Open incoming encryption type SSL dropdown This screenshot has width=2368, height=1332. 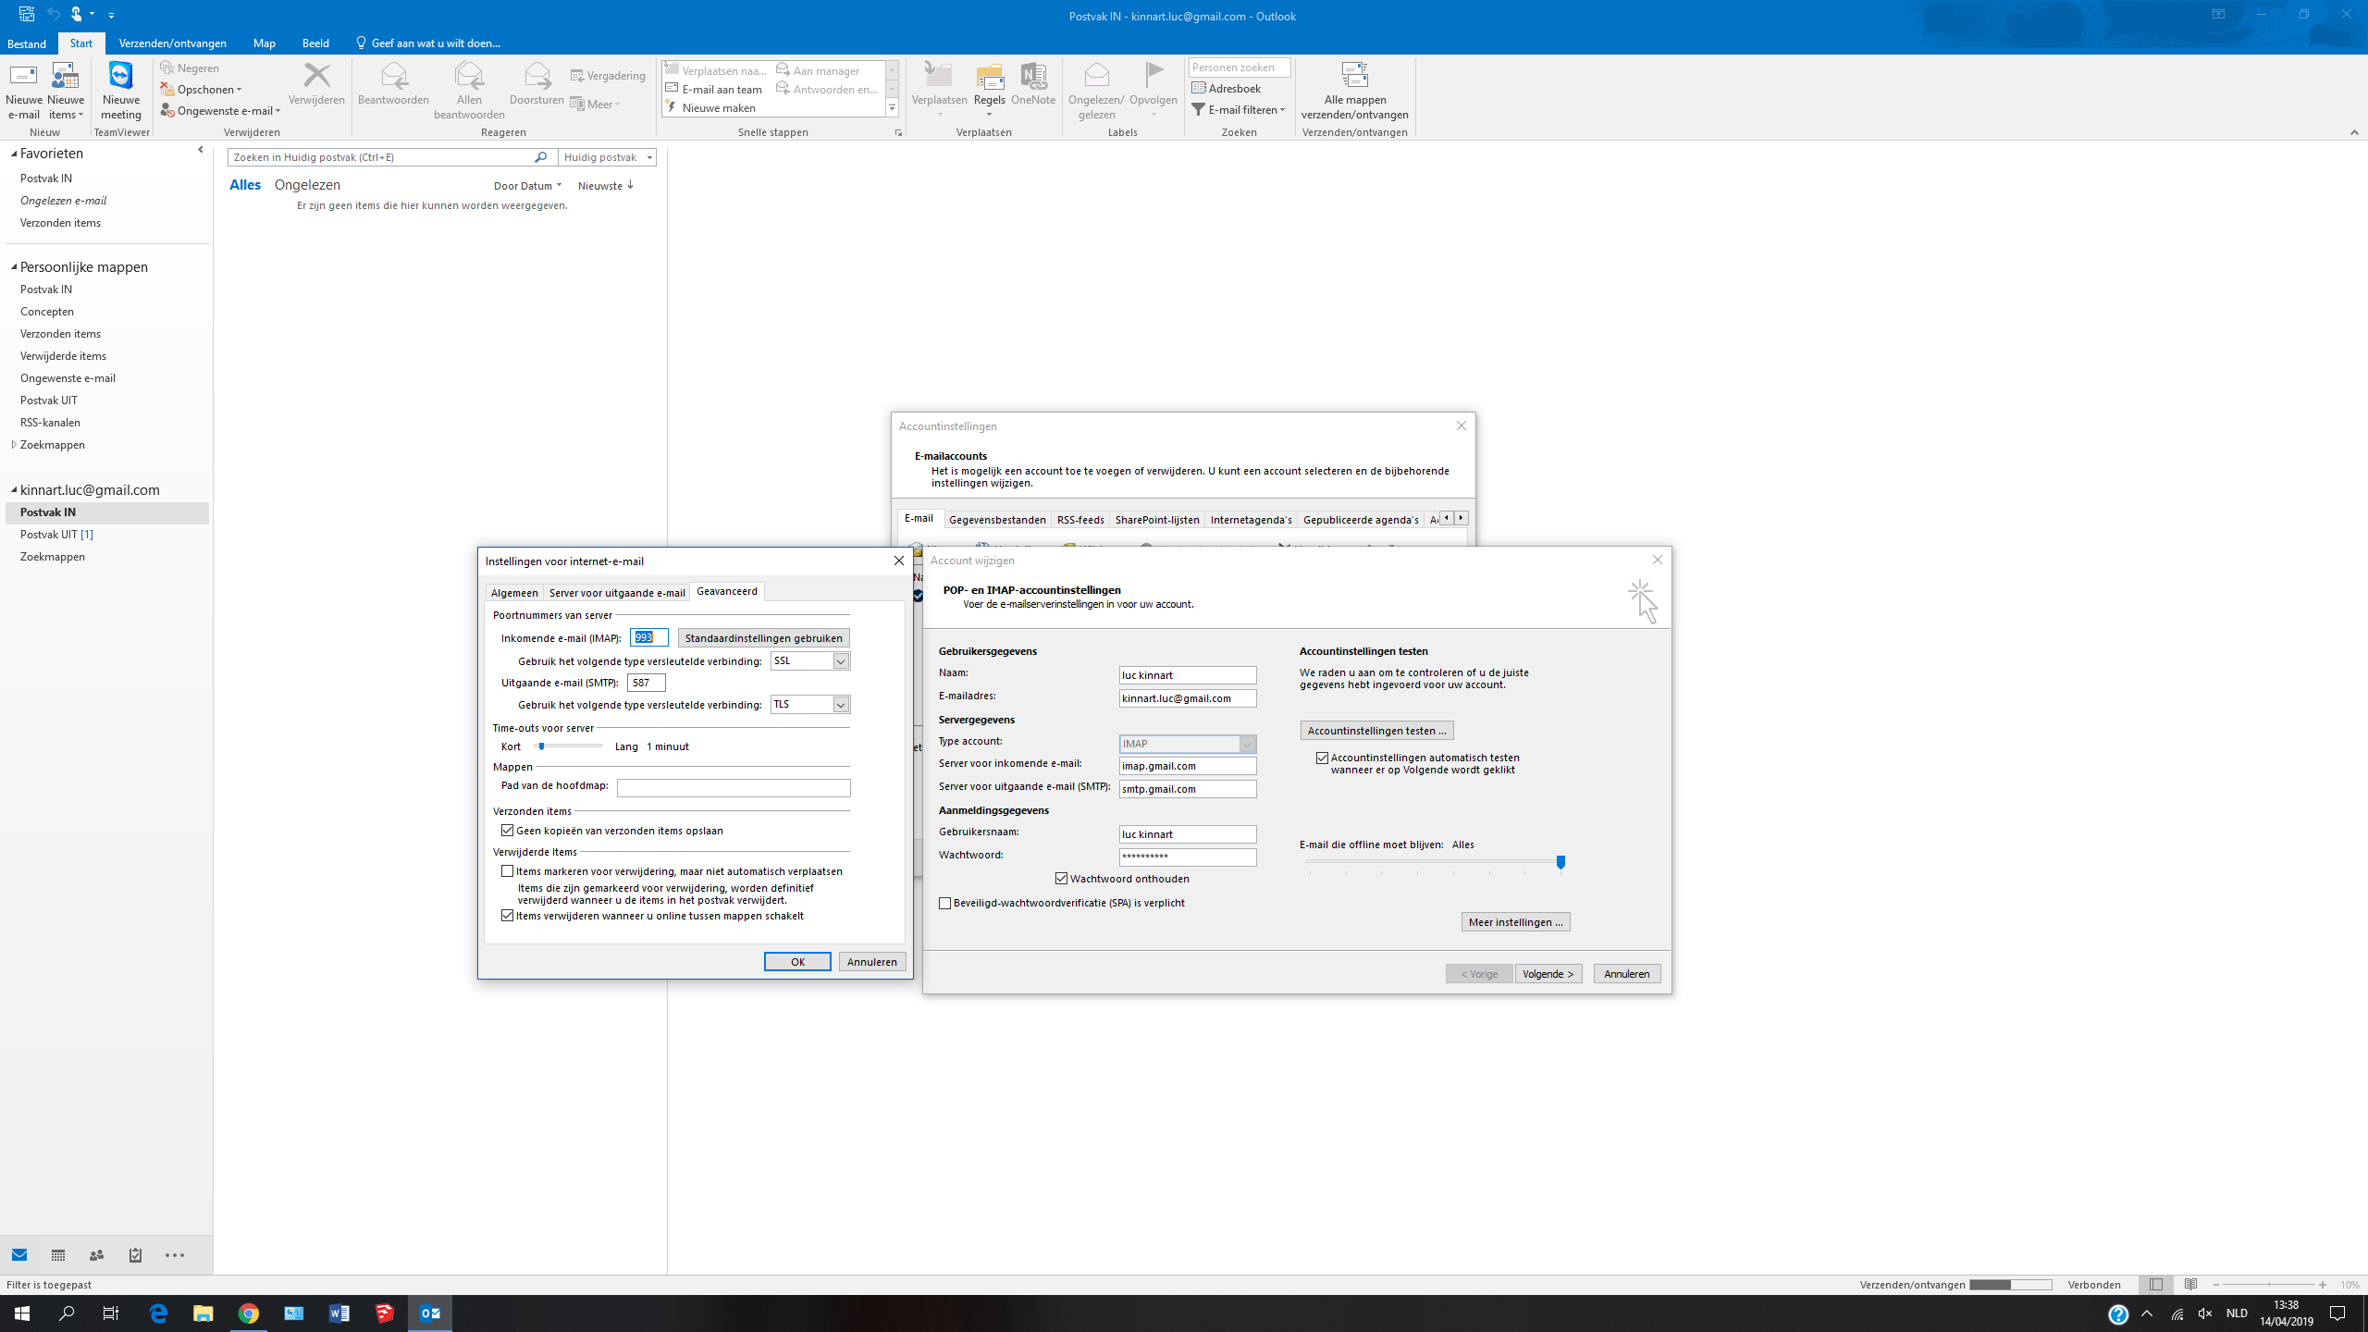pyautogui.click(x=840, y=661)
